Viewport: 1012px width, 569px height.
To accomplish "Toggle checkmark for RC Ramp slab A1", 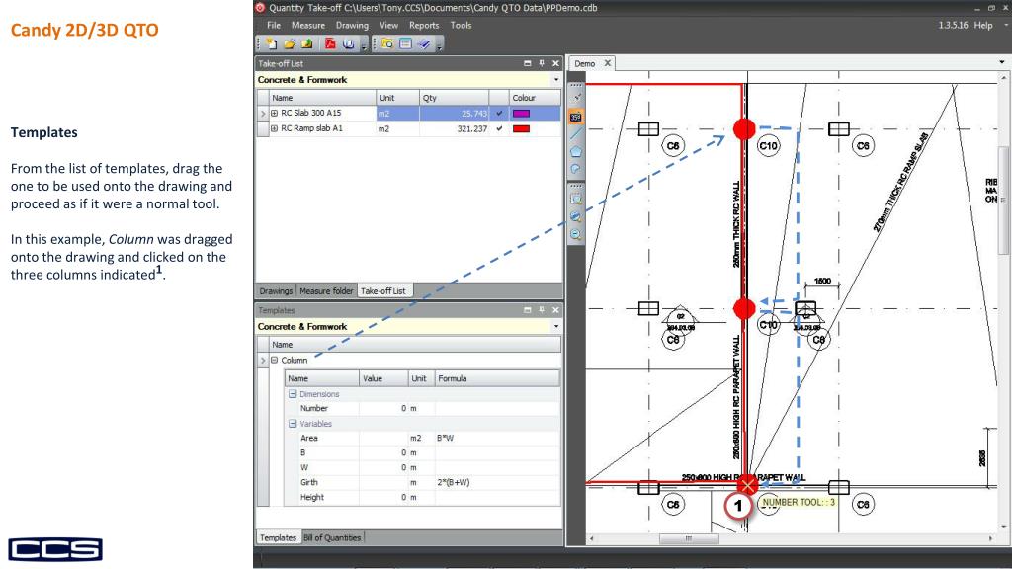I will (x=499, y=128).
